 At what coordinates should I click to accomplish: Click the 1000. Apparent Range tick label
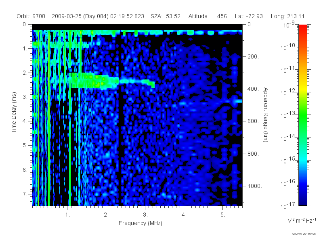pos(255,186)
